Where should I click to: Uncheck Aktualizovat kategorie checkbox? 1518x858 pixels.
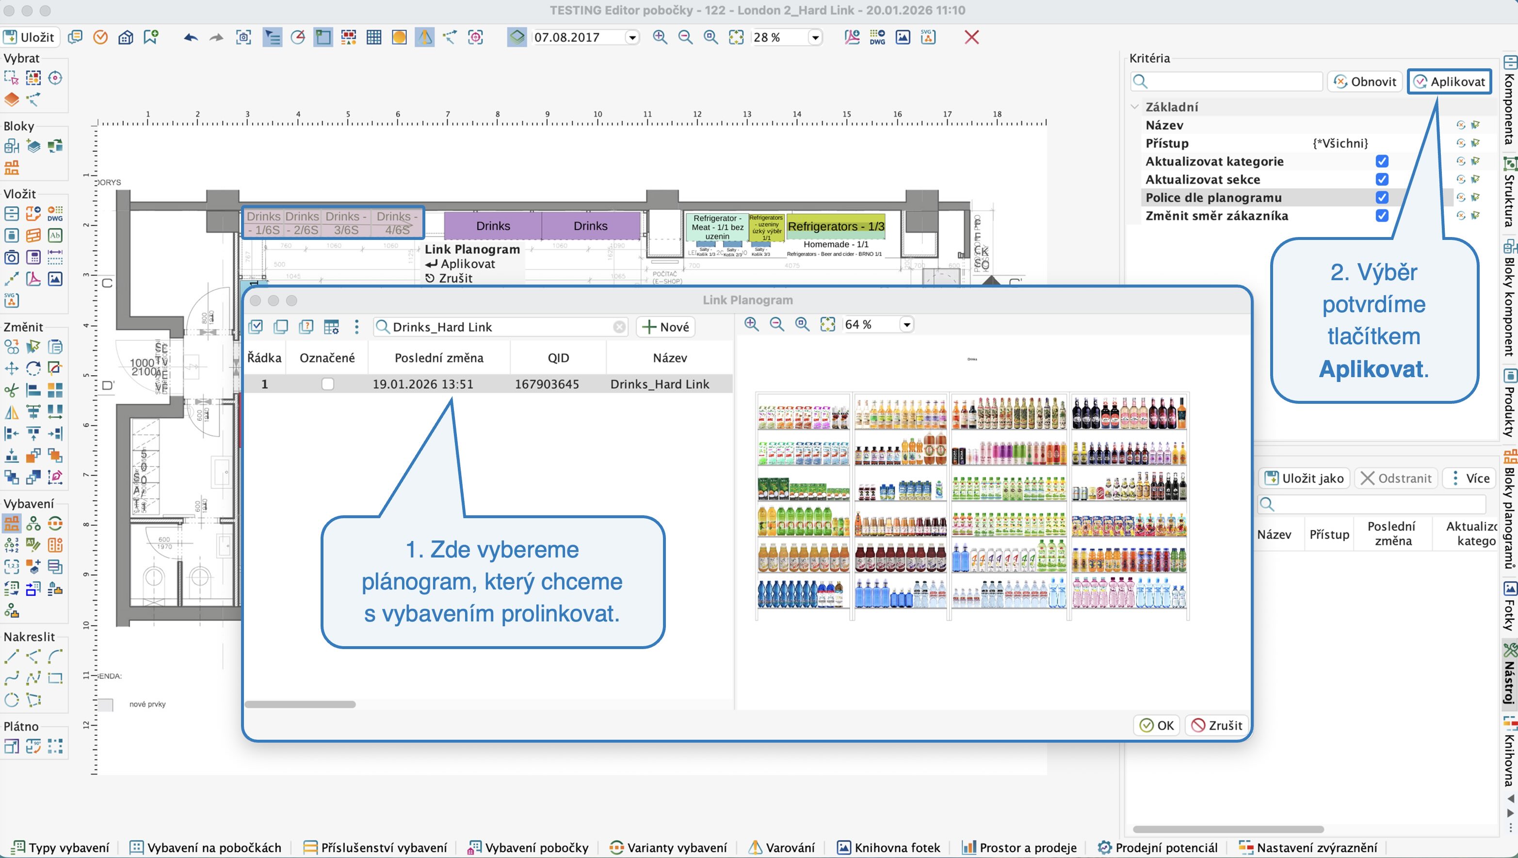point(1382,161)
